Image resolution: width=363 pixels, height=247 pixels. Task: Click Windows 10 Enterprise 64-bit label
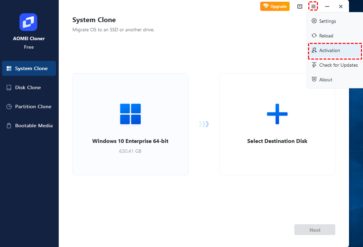[130, 141]
